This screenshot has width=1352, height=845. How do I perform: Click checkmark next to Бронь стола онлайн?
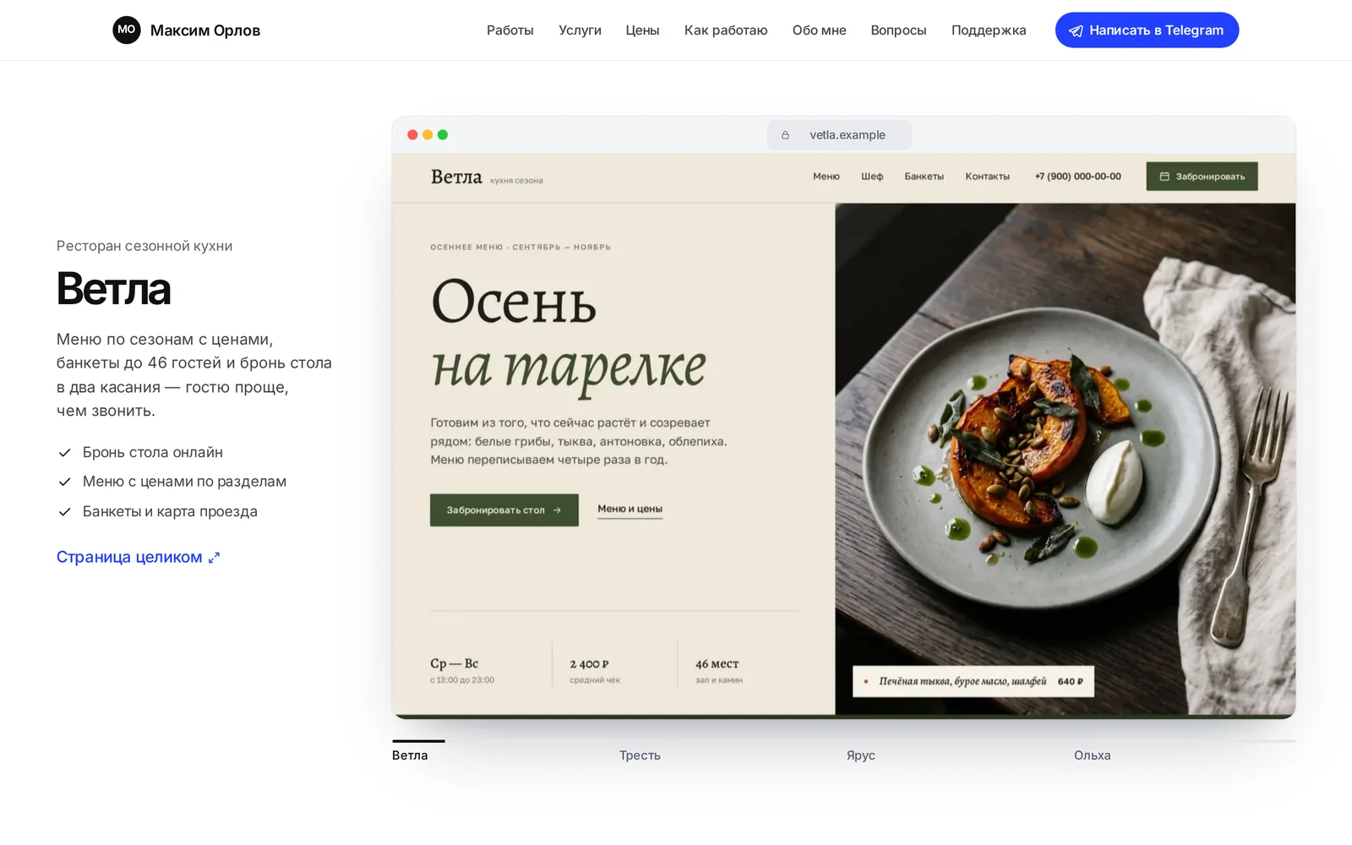point(64,453)
